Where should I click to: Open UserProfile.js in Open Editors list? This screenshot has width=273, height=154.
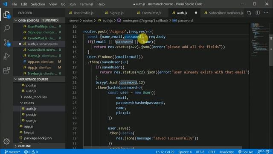[x=39, y=27]
